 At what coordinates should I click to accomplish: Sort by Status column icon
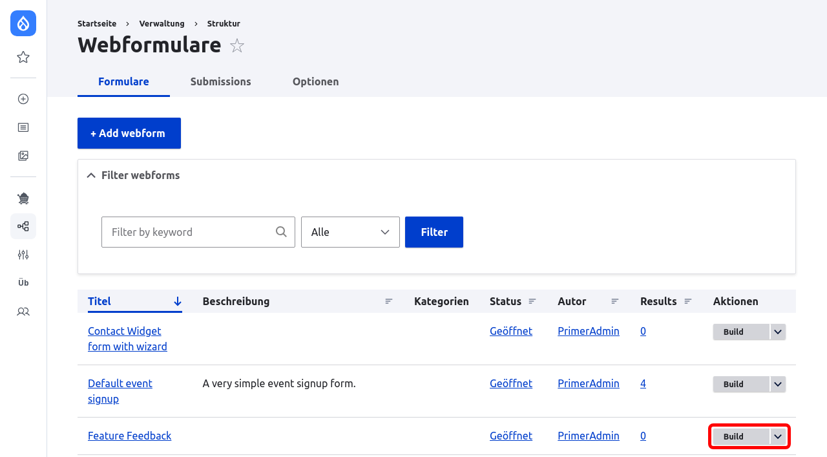[x=532, y=301]
